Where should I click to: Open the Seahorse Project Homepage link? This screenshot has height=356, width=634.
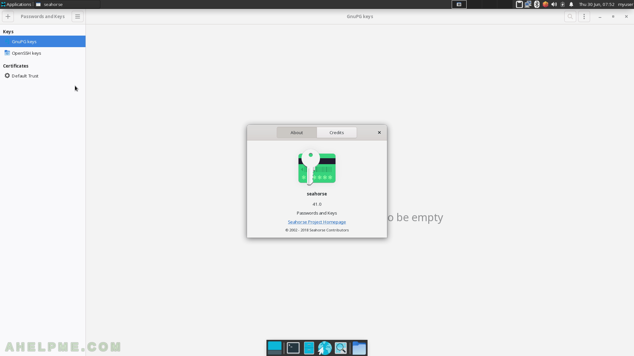pos(317,222)
